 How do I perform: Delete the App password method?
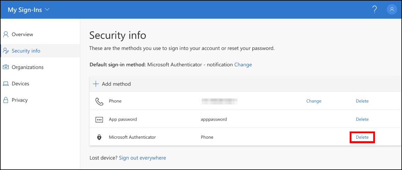click(x=362, y=119)
